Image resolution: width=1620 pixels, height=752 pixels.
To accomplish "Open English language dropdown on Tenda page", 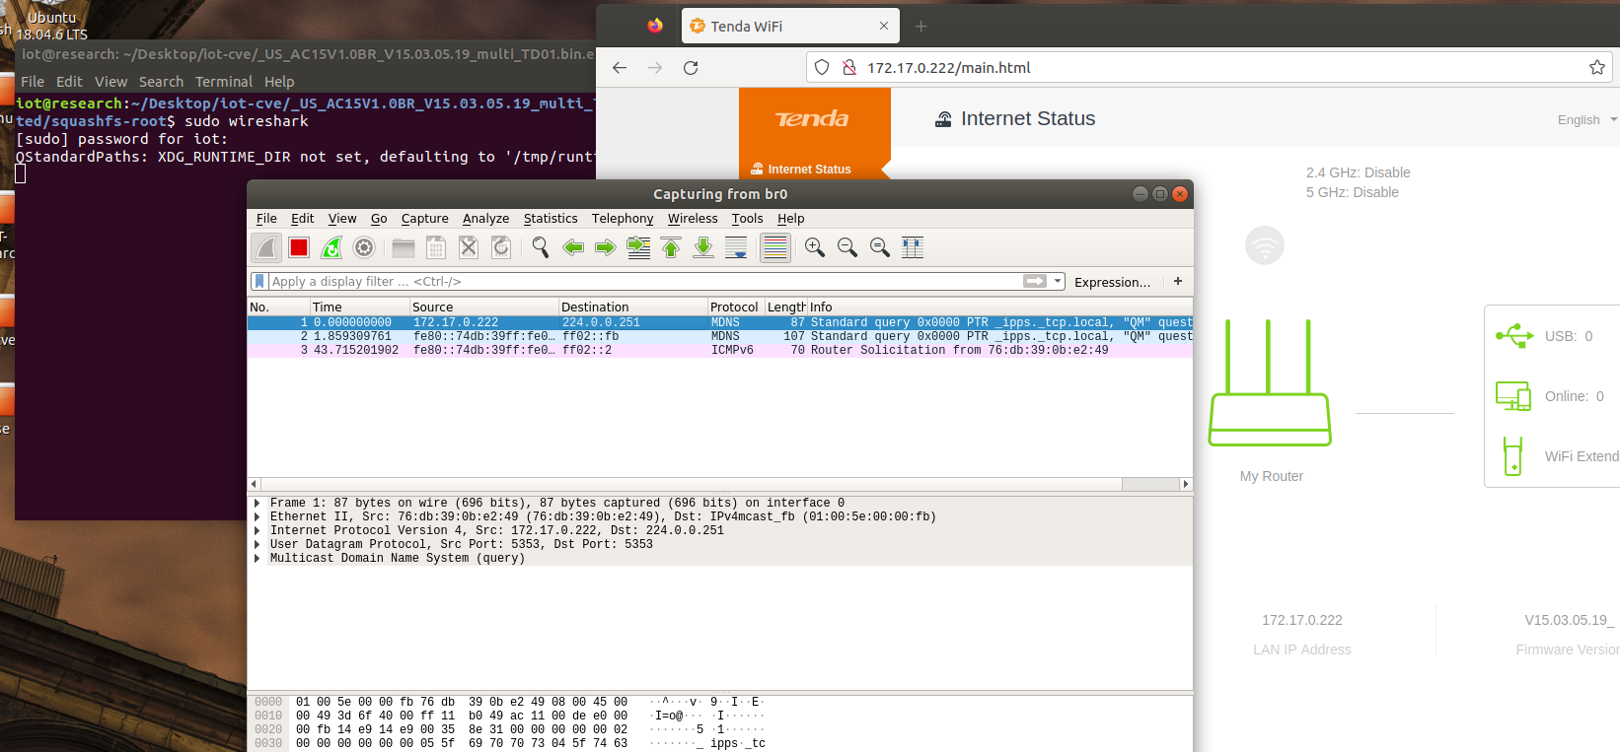I will 1586,119.
